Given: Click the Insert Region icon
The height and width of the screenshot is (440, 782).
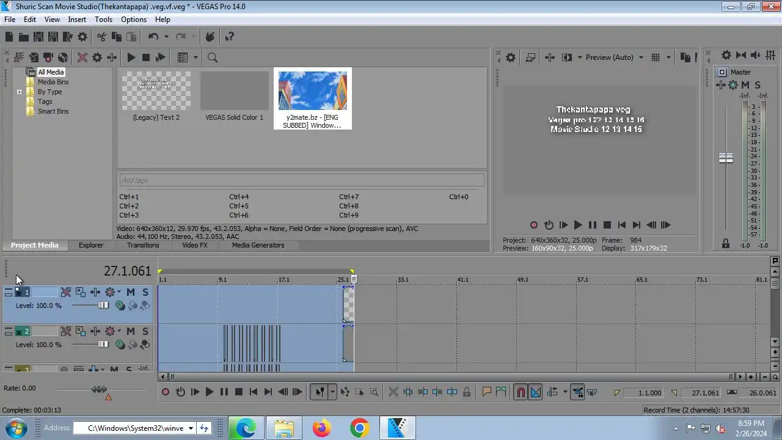Looking at the screenshot, I should point(502,392).
